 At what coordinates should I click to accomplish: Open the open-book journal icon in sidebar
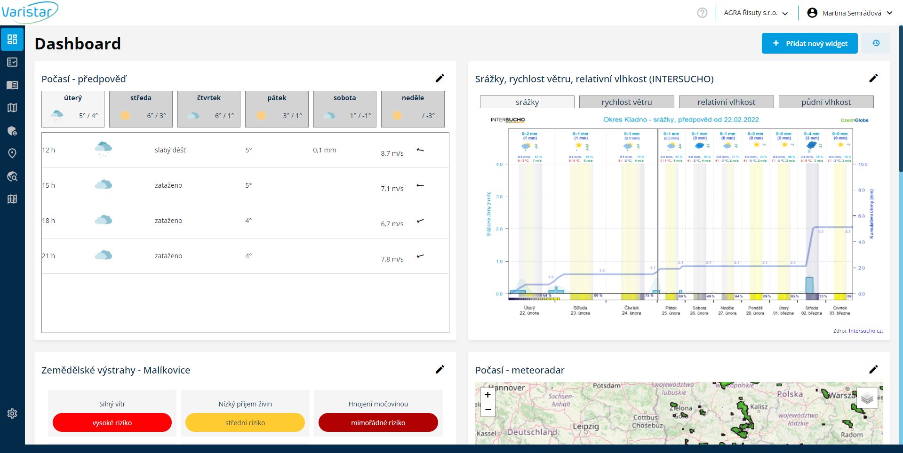tap(12, 85)
